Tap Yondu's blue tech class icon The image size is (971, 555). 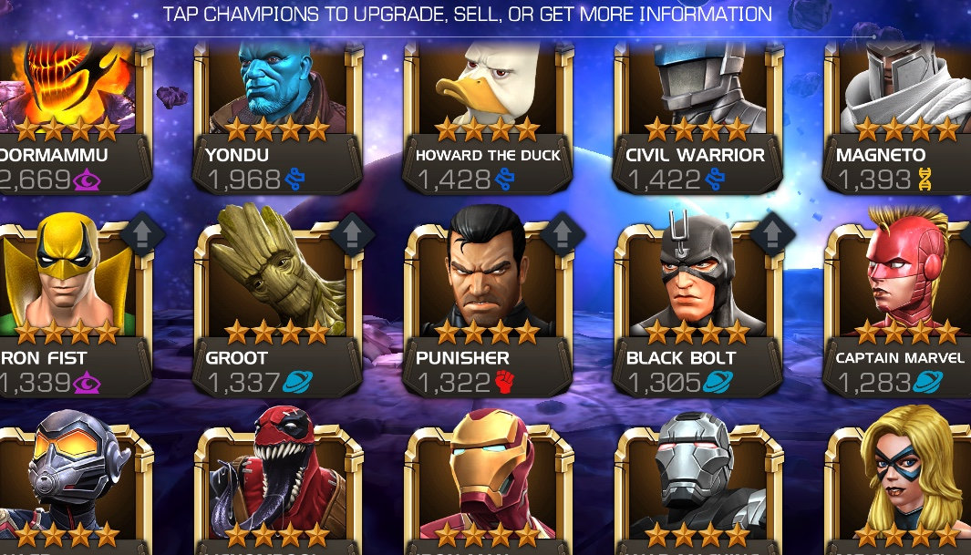coord(294,180)
